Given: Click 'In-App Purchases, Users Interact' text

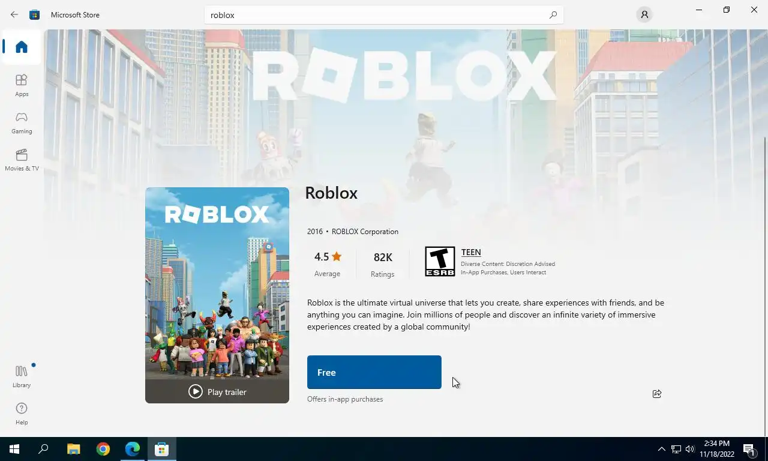Looking at the screenshot, I should (503, 273).
